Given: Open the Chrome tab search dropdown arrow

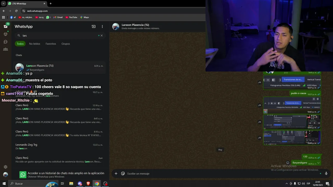Looking at the screenshot, I should (x=3, y=4).
